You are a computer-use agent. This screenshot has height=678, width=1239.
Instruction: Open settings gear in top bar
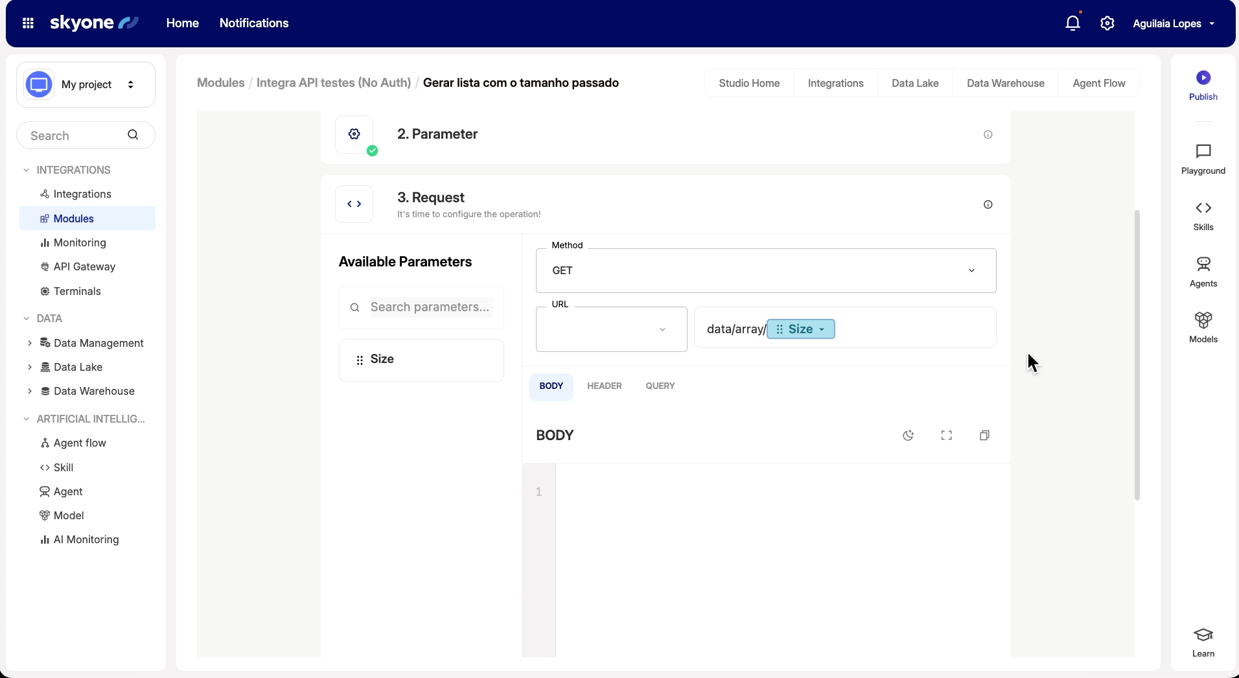(1107, 23)
